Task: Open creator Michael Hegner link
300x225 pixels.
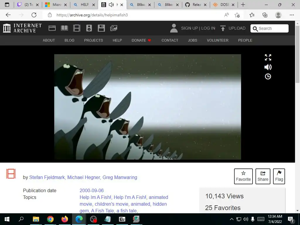Action: 83,177
